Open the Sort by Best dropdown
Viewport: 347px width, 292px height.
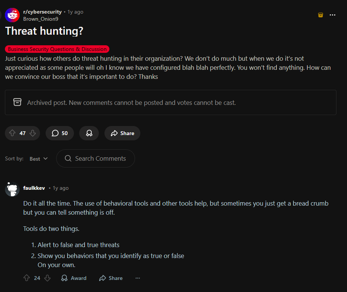(x=38, y=158)
